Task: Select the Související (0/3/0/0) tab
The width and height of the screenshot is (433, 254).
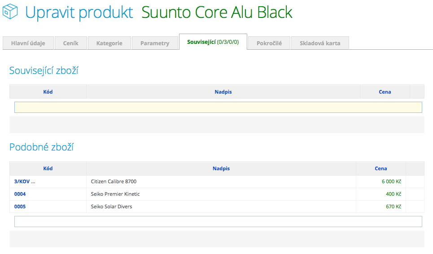Action: click(x=213, y=42)
